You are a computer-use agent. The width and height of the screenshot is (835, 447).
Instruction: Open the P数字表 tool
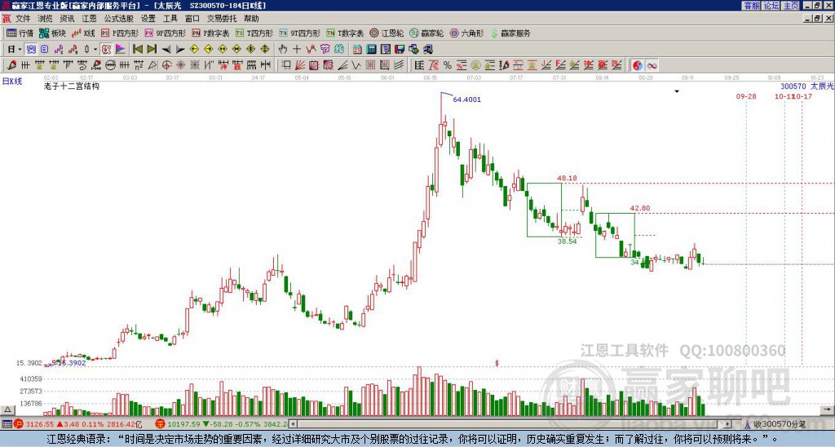coord(211,33)
